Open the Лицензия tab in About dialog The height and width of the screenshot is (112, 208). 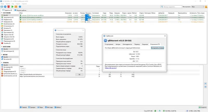point(145,44)
